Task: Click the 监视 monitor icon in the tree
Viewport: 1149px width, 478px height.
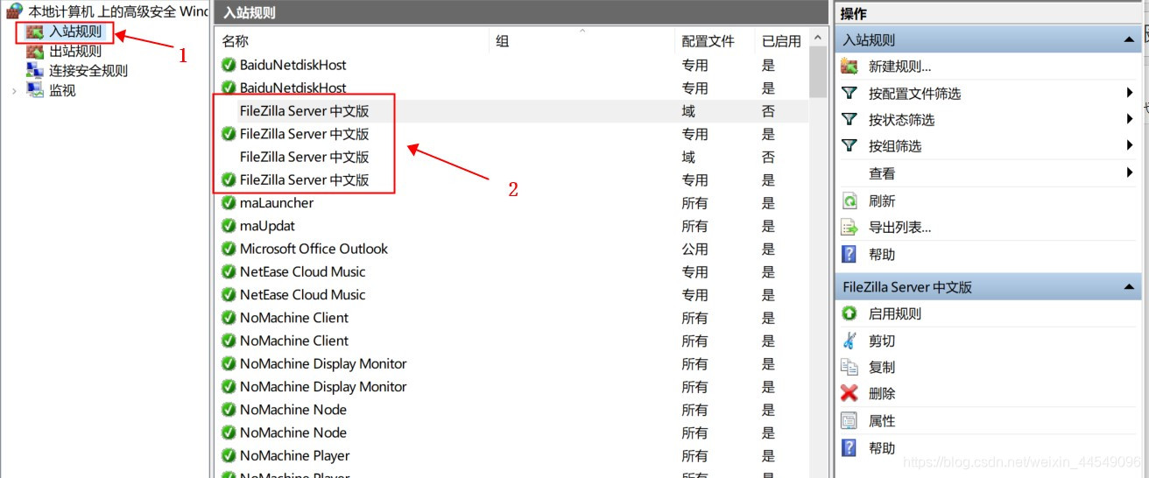Action: tap(35, 90)
